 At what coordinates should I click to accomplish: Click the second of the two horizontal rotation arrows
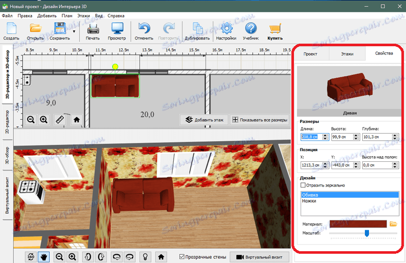tap(130, 257)
